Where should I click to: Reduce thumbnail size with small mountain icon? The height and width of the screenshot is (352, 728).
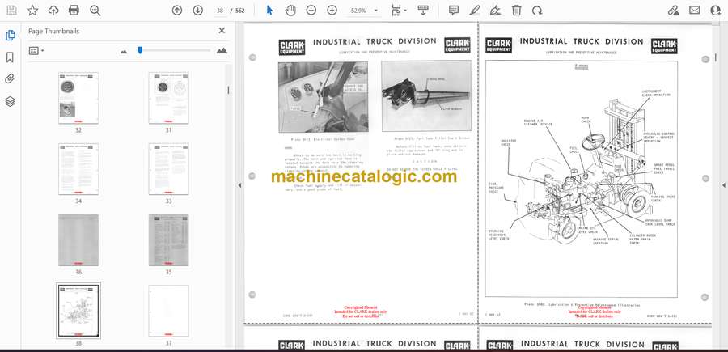(x=124, y=52)
